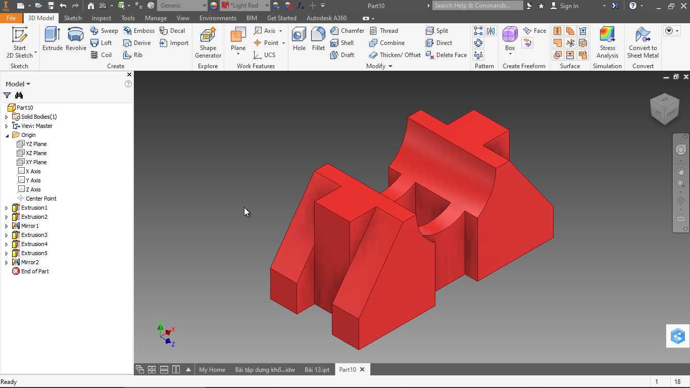Screen dimensions: 690x388
Task: Activate the Emboss tool
Action: click(139, 31)
